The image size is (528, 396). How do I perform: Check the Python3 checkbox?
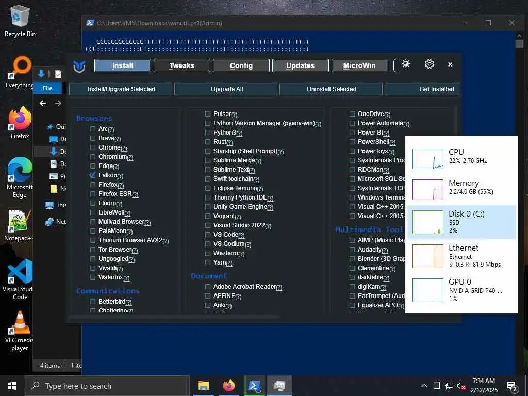(x=208, y=133)
